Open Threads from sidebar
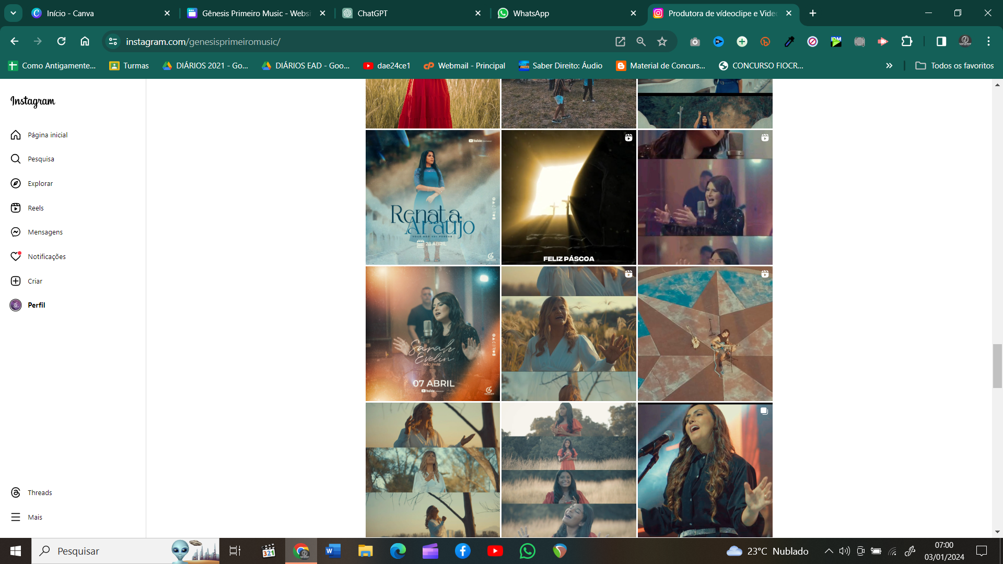The width and height of the screenshot is (1003, 564). (16, 492)
